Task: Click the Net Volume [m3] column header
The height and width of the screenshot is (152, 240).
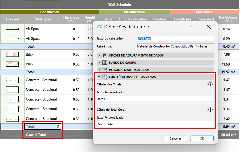Action: (228, 19)
